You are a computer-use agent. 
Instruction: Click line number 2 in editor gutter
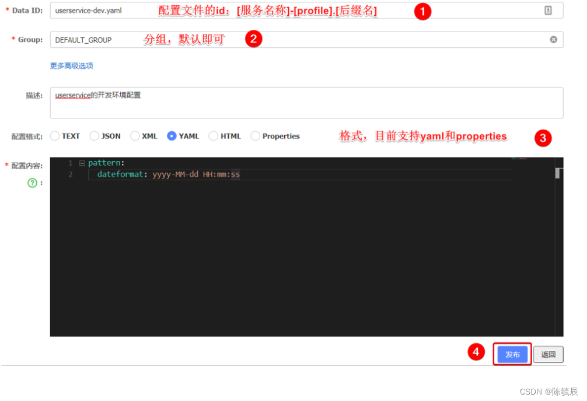click(x=71, y=175)
